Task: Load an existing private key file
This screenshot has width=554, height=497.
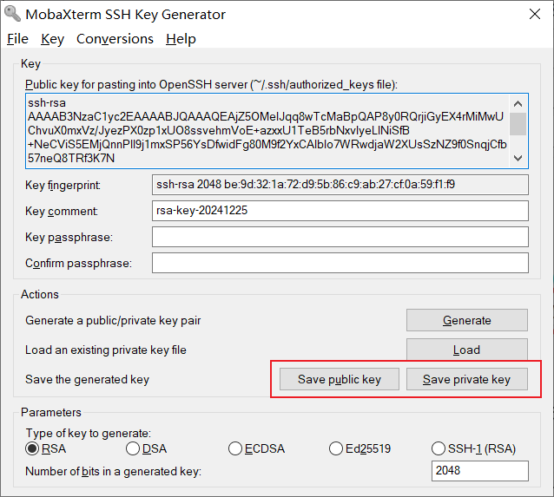Action: pos(466,350)
